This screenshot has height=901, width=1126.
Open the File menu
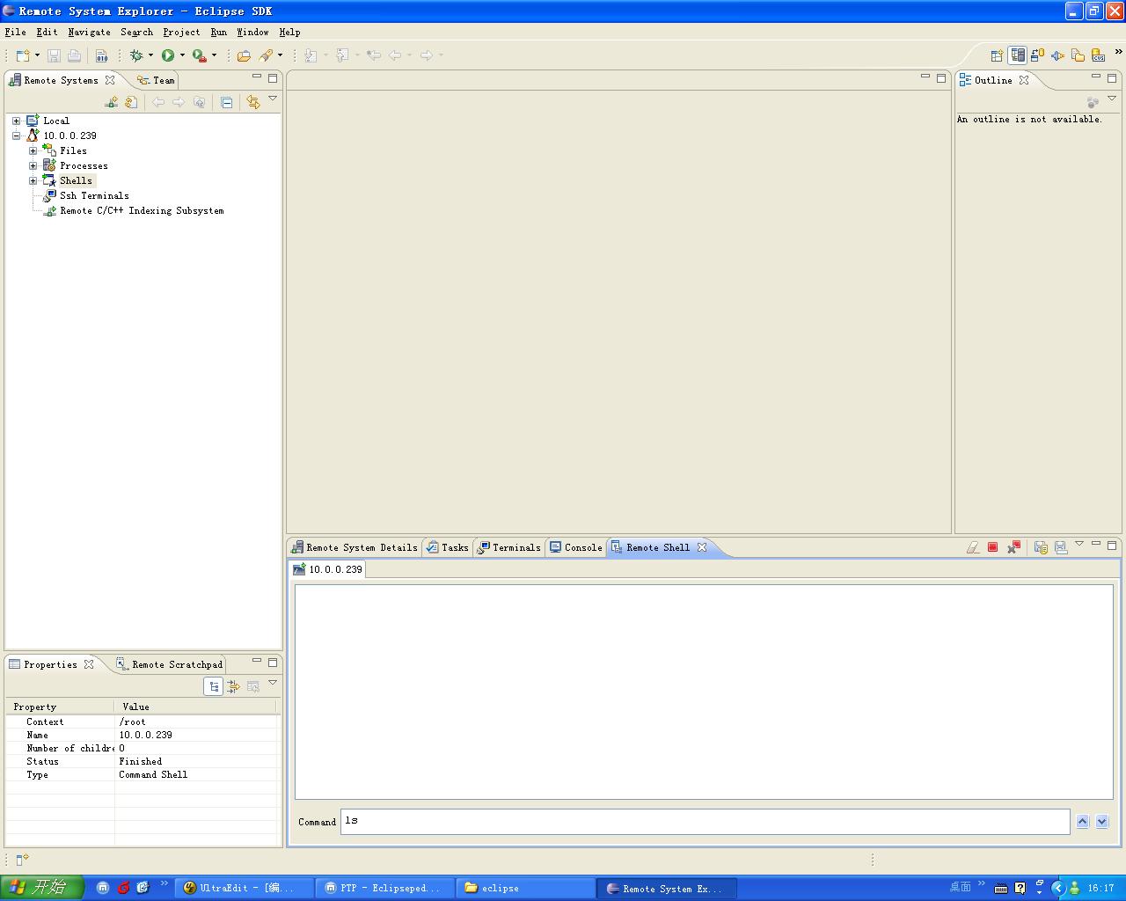tap(15, 32)
